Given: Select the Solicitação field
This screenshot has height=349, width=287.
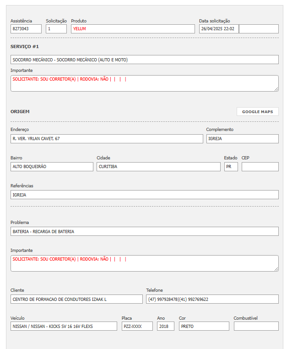Looking at the screenshot, I should (56, 29).
